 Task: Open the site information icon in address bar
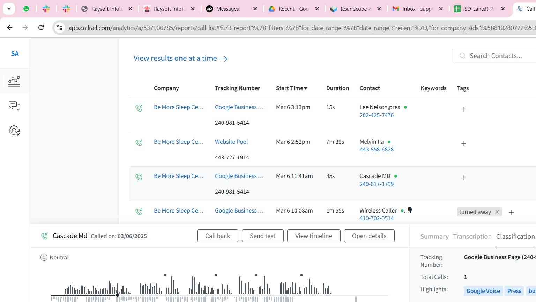60,28
